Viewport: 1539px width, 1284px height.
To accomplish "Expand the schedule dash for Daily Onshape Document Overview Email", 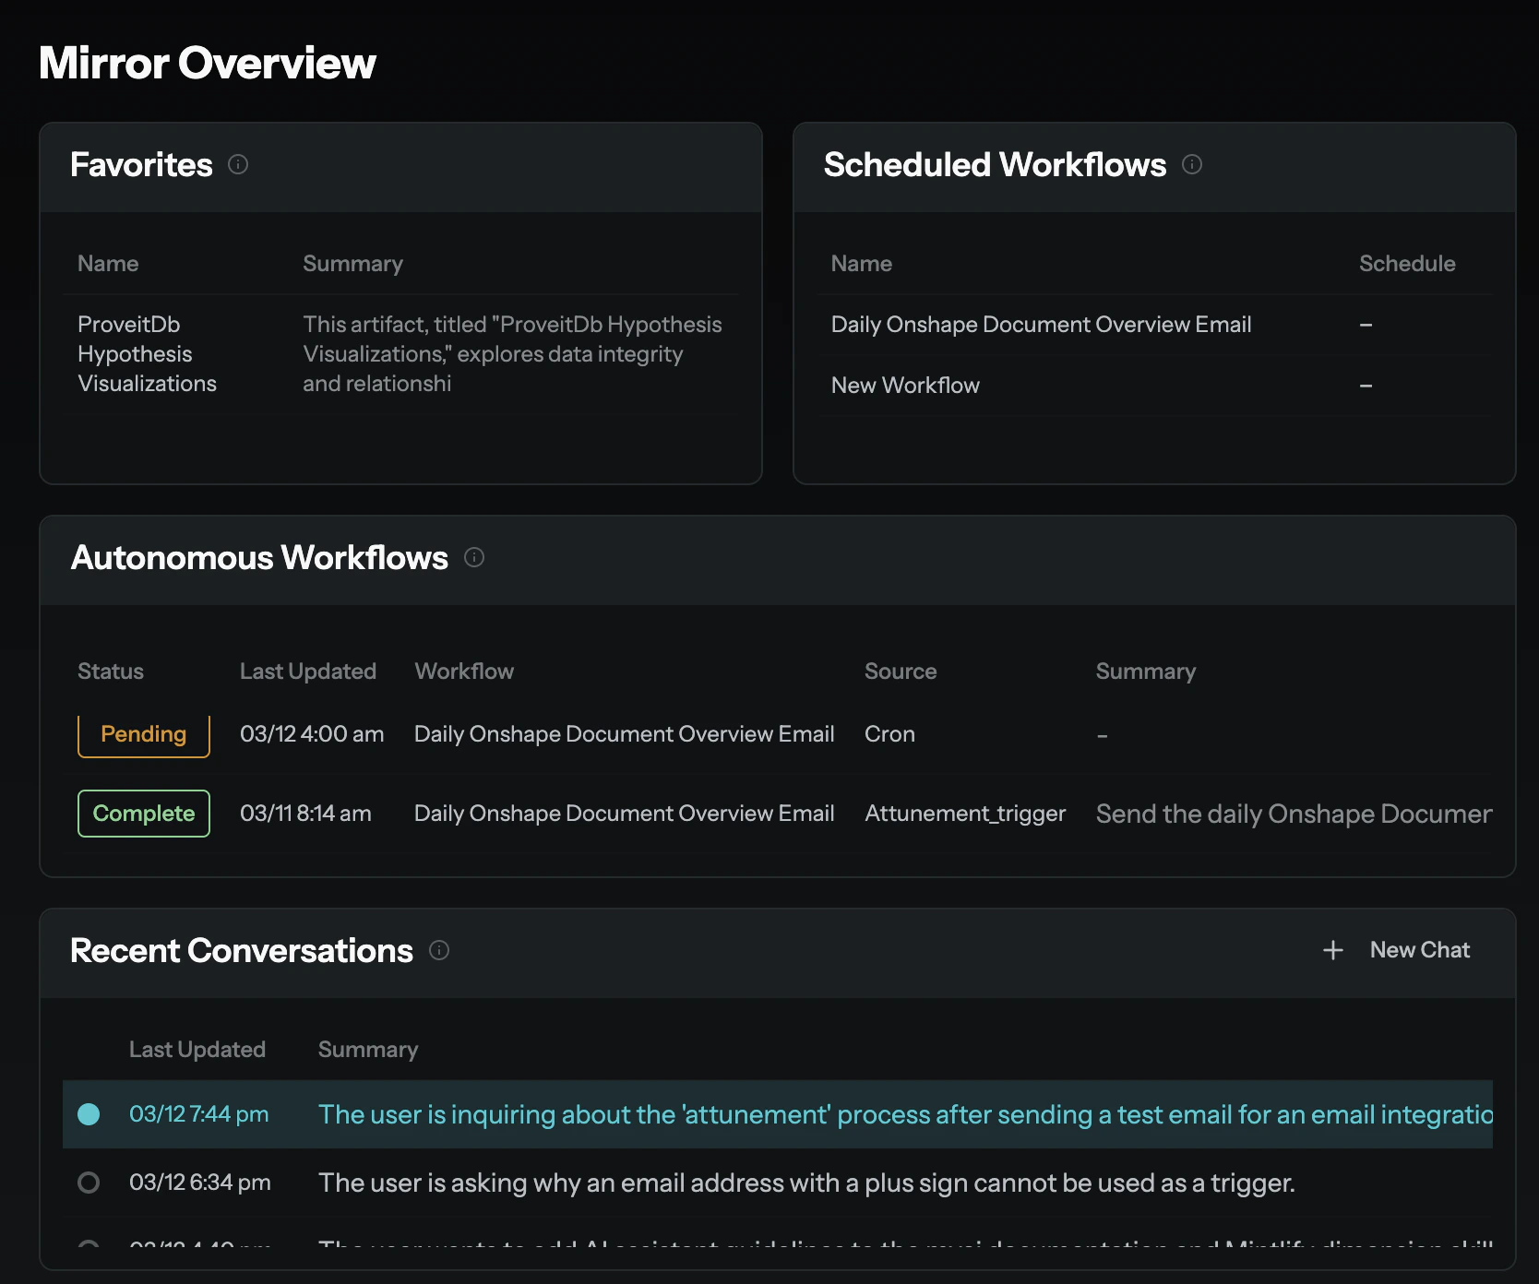I will pyautogui.click(x=1366, y=324).
